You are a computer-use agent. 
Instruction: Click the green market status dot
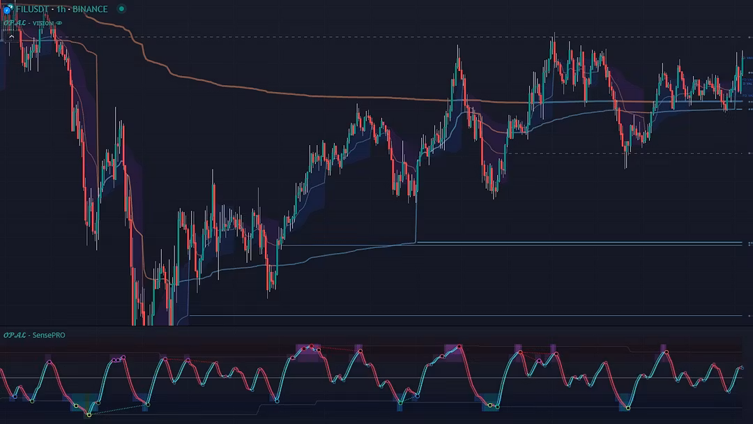tap(121, 9)
